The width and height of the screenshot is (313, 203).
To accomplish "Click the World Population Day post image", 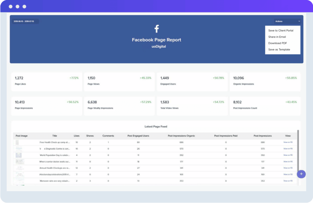I will tap(19, 155).
